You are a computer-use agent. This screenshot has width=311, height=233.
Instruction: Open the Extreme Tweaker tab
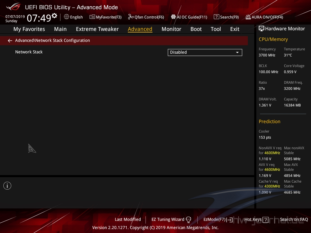coord(97,29)
